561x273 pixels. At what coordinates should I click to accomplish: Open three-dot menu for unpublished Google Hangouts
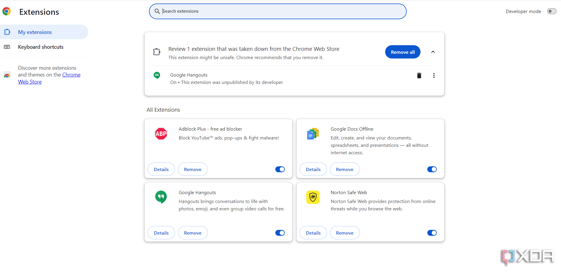434,75
